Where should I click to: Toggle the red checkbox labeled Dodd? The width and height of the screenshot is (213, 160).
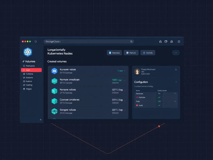click(137, 105)
